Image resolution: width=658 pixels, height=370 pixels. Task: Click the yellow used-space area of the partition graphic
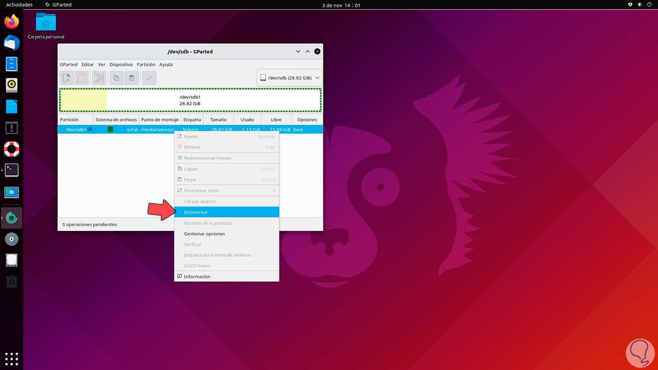84,100
